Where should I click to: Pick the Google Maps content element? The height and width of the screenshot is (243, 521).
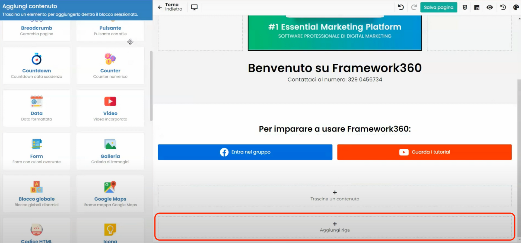[110, 194]
